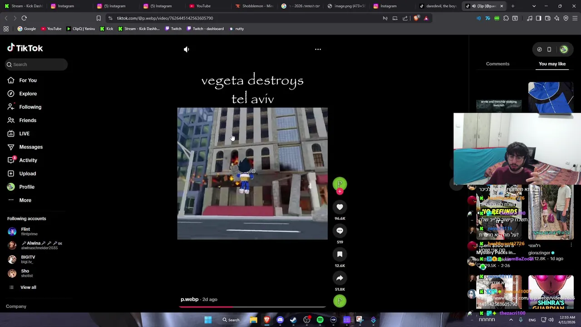Open the Leo AI sparkle icon
Viewport: 581px width, 327px height.
pos(556,18)
